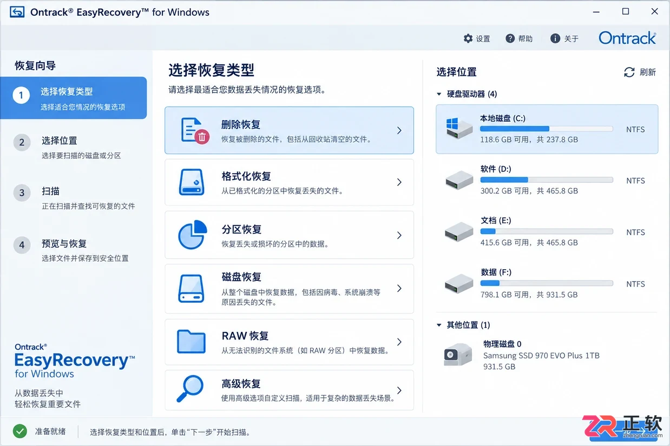Open the 帮助 menu label
The image size is (670, 446).
[x=525, y=39]
